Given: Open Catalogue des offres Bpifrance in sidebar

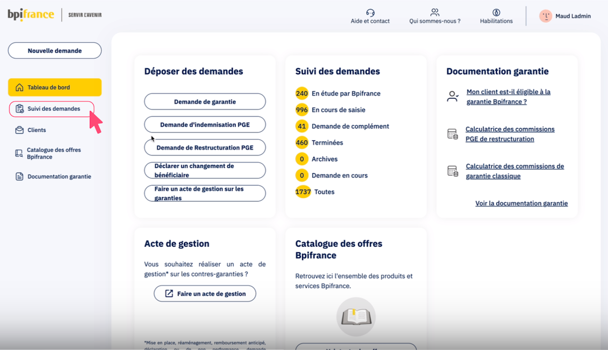Looking at the screenshot, I should click(55, 153).
